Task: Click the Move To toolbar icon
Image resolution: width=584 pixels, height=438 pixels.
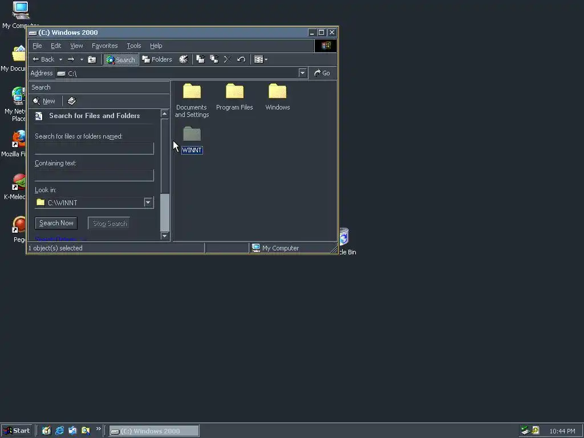Action: click(200, 59)
